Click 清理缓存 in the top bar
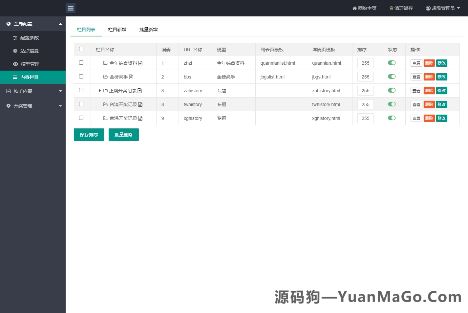468x313 pixels. point(401,8)
